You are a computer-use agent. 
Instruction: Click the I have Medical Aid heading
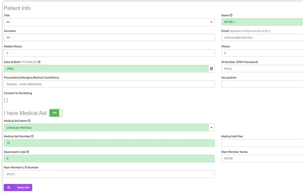point(25,113)
